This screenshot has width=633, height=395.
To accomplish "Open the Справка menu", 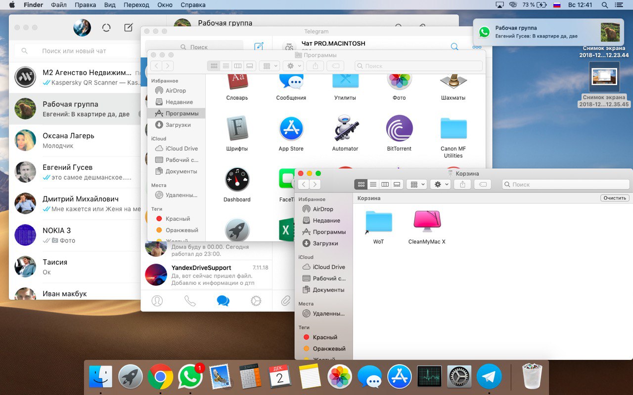I will pos(193,5).
